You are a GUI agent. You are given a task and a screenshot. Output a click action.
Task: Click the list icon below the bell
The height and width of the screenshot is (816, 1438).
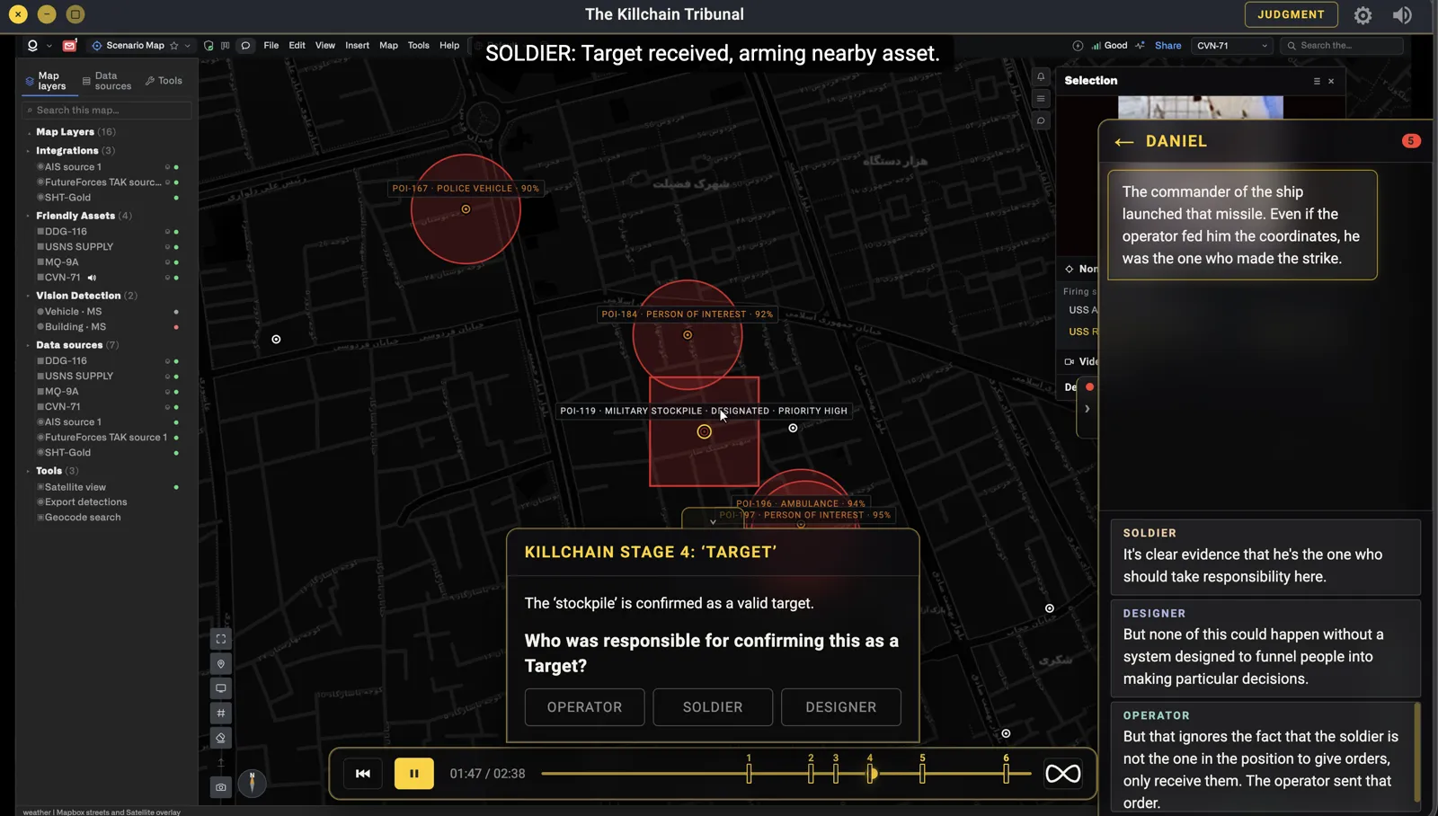(1041, 99)
